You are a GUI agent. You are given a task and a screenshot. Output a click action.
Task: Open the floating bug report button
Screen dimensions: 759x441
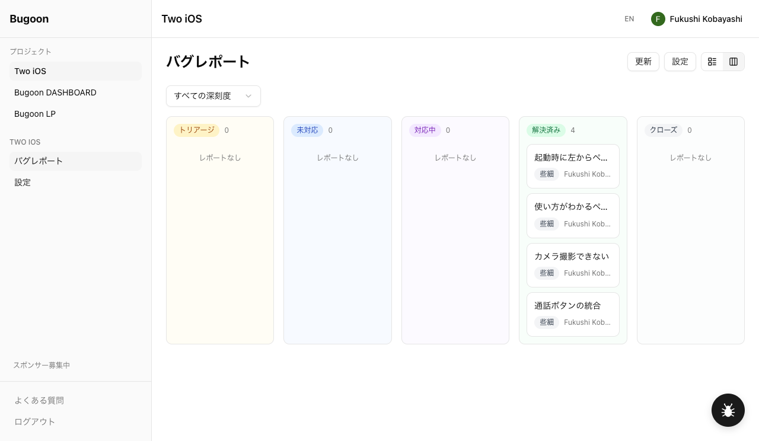point(728,410)
